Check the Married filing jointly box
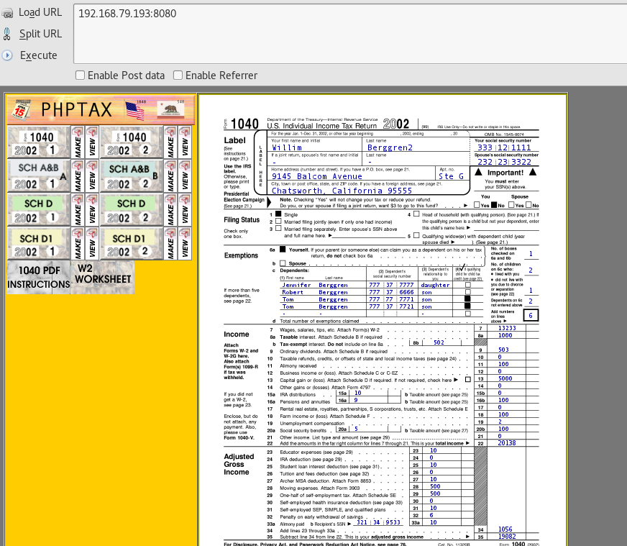 point(278,221)
